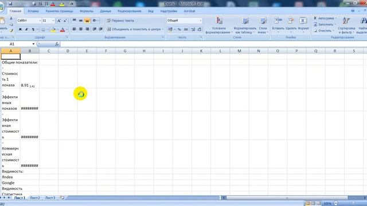Viewport: 367px width, 206px height.
Task: Align cell text to the left
Action: [74, 29]
